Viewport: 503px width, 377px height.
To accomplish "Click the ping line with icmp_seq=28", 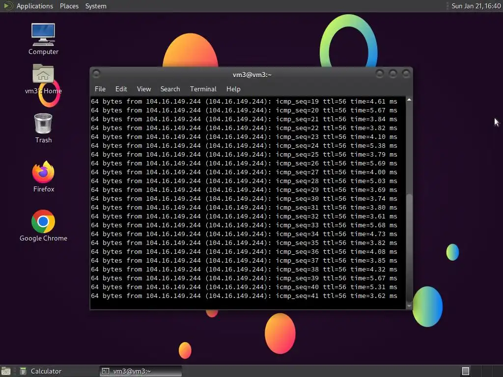I will coord(244,181).
